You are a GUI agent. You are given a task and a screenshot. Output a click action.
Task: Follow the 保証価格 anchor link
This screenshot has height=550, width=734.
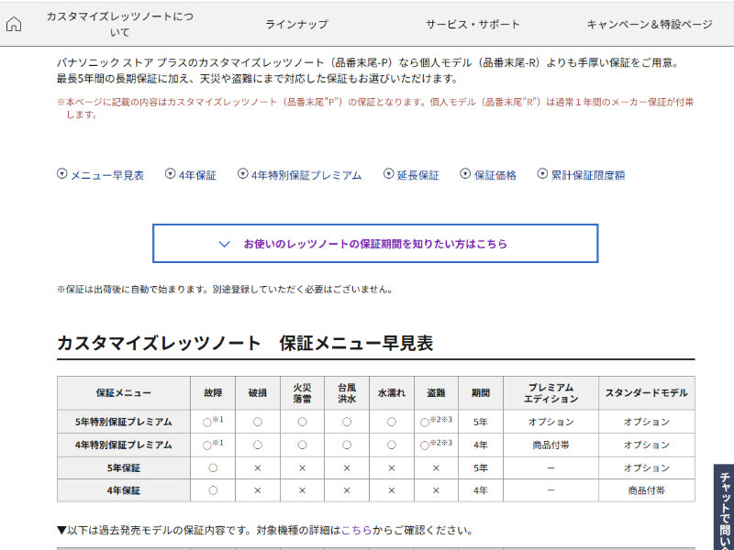[x=495, y=175]
